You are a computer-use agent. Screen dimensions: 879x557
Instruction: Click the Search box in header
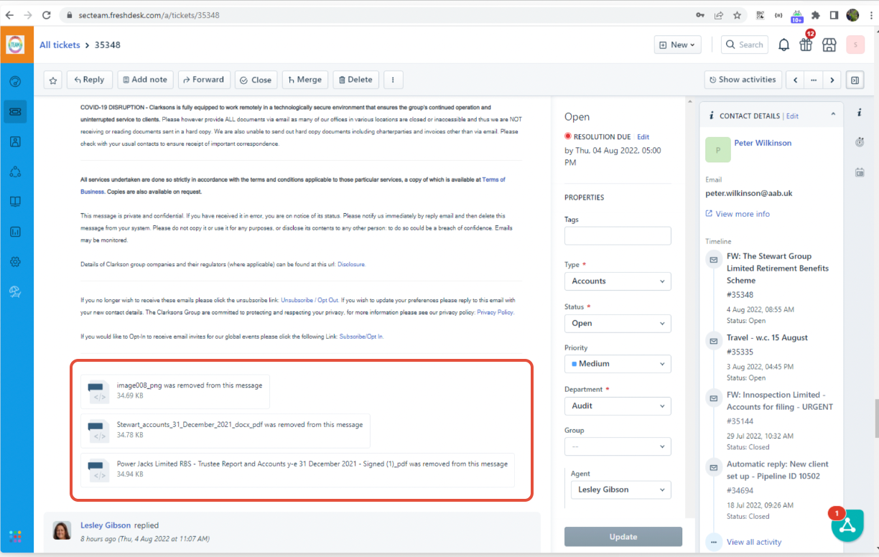tap(745, 45)
